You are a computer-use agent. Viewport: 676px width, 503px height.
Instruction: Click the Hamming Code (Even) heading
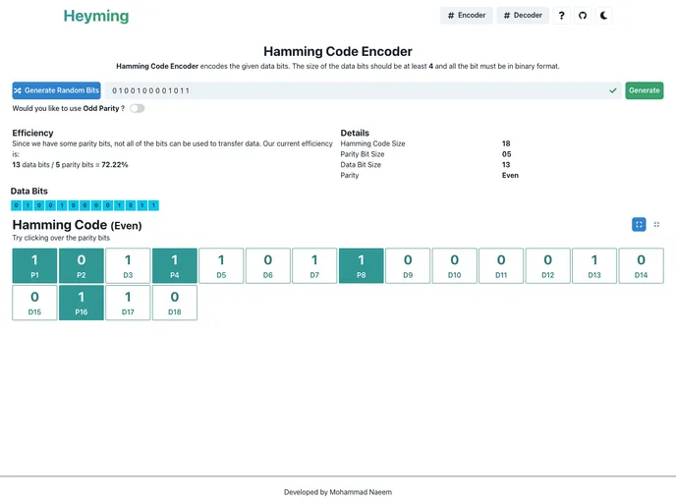[78, 225]
